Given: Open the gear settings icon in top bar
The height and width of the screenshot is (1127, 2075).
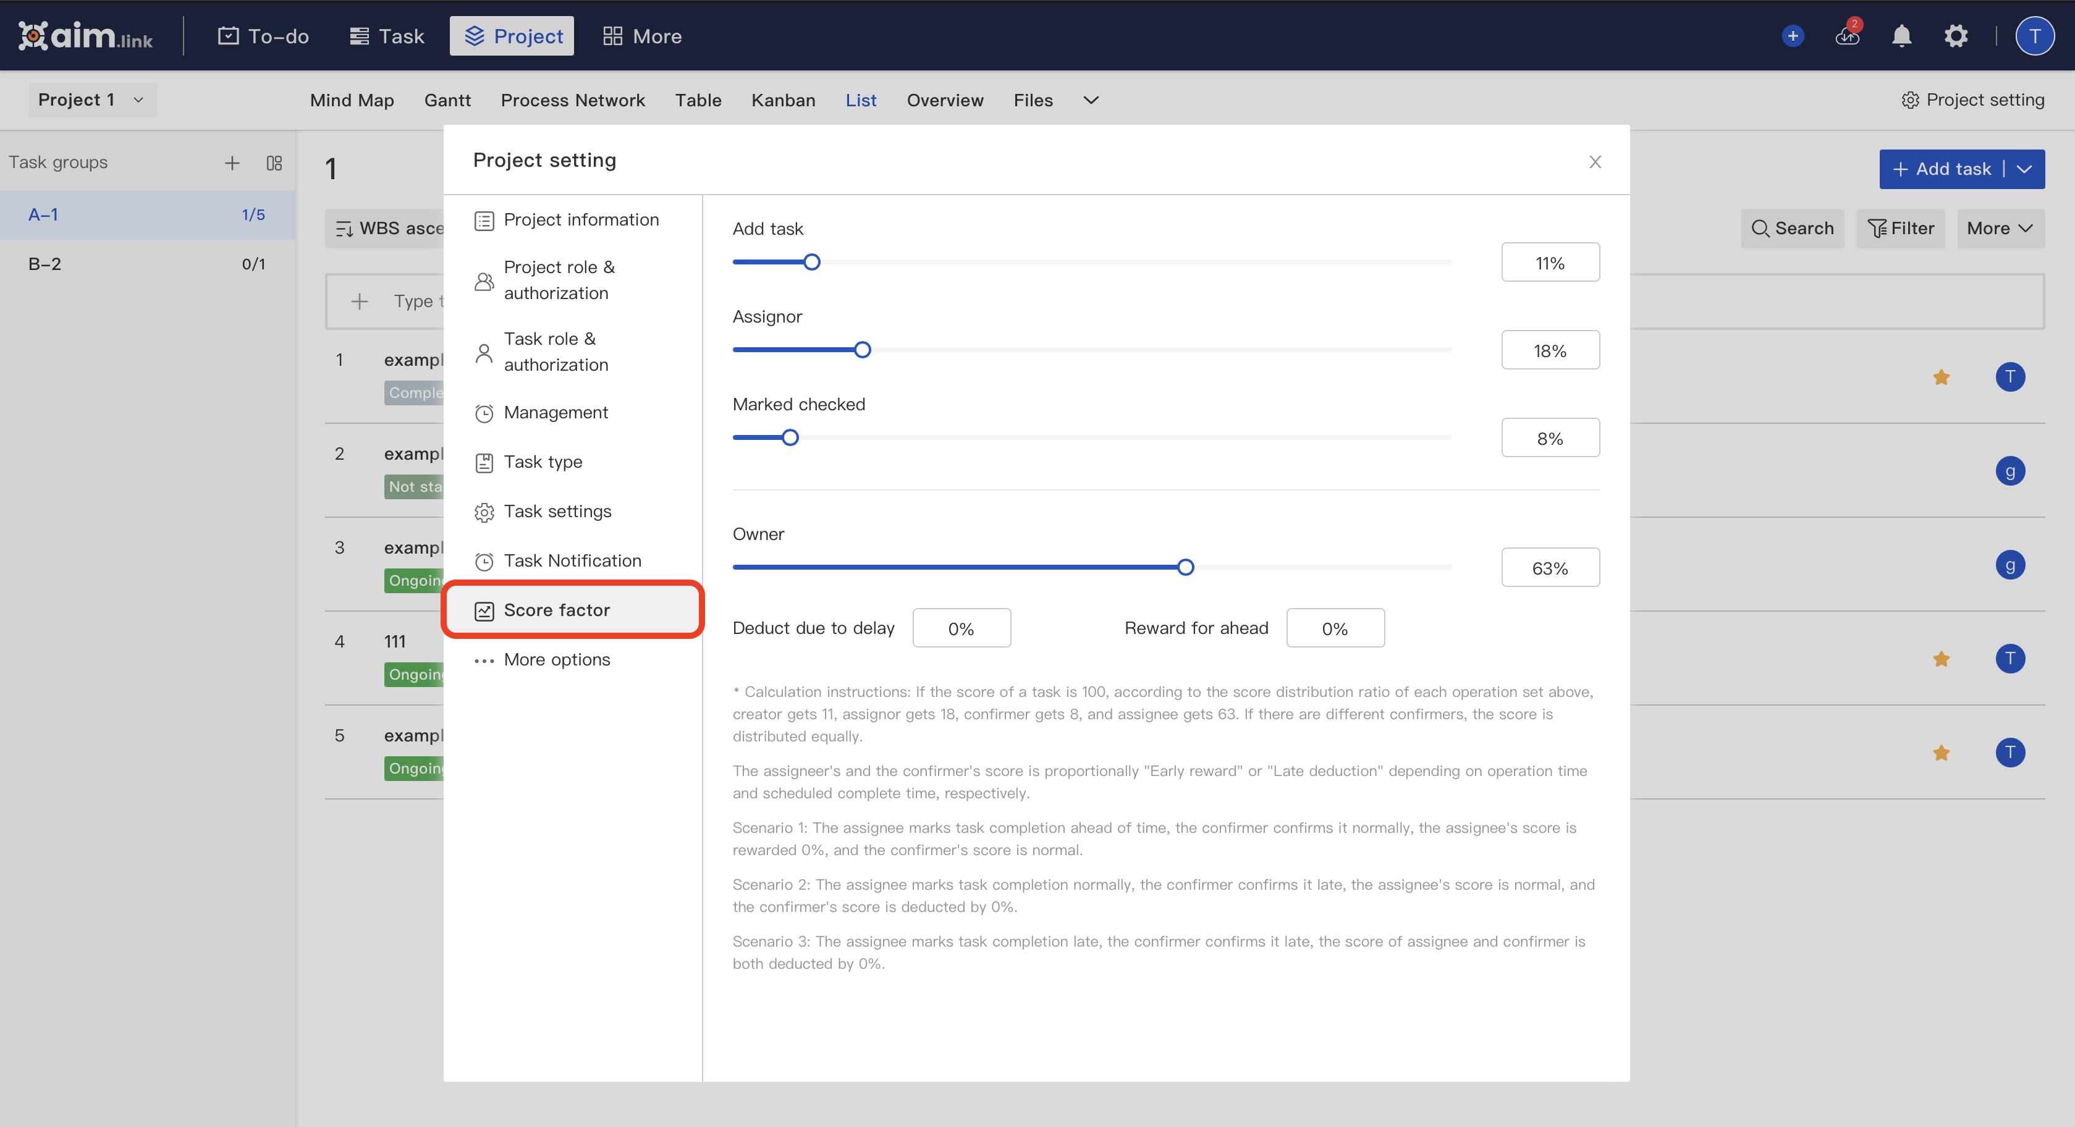Looking at the screenshot, I should [1956, 36].
